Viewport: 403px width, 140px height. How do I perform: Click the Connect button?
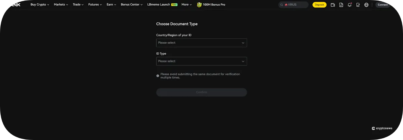coord(383,5)
